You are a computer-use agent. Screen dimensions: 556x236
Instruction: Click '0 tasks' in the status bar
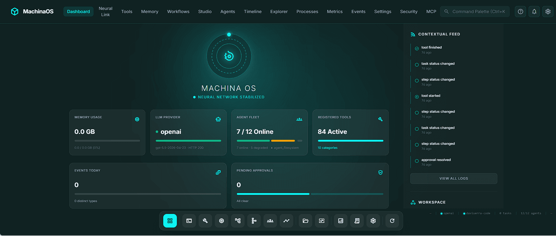point(505,213)
